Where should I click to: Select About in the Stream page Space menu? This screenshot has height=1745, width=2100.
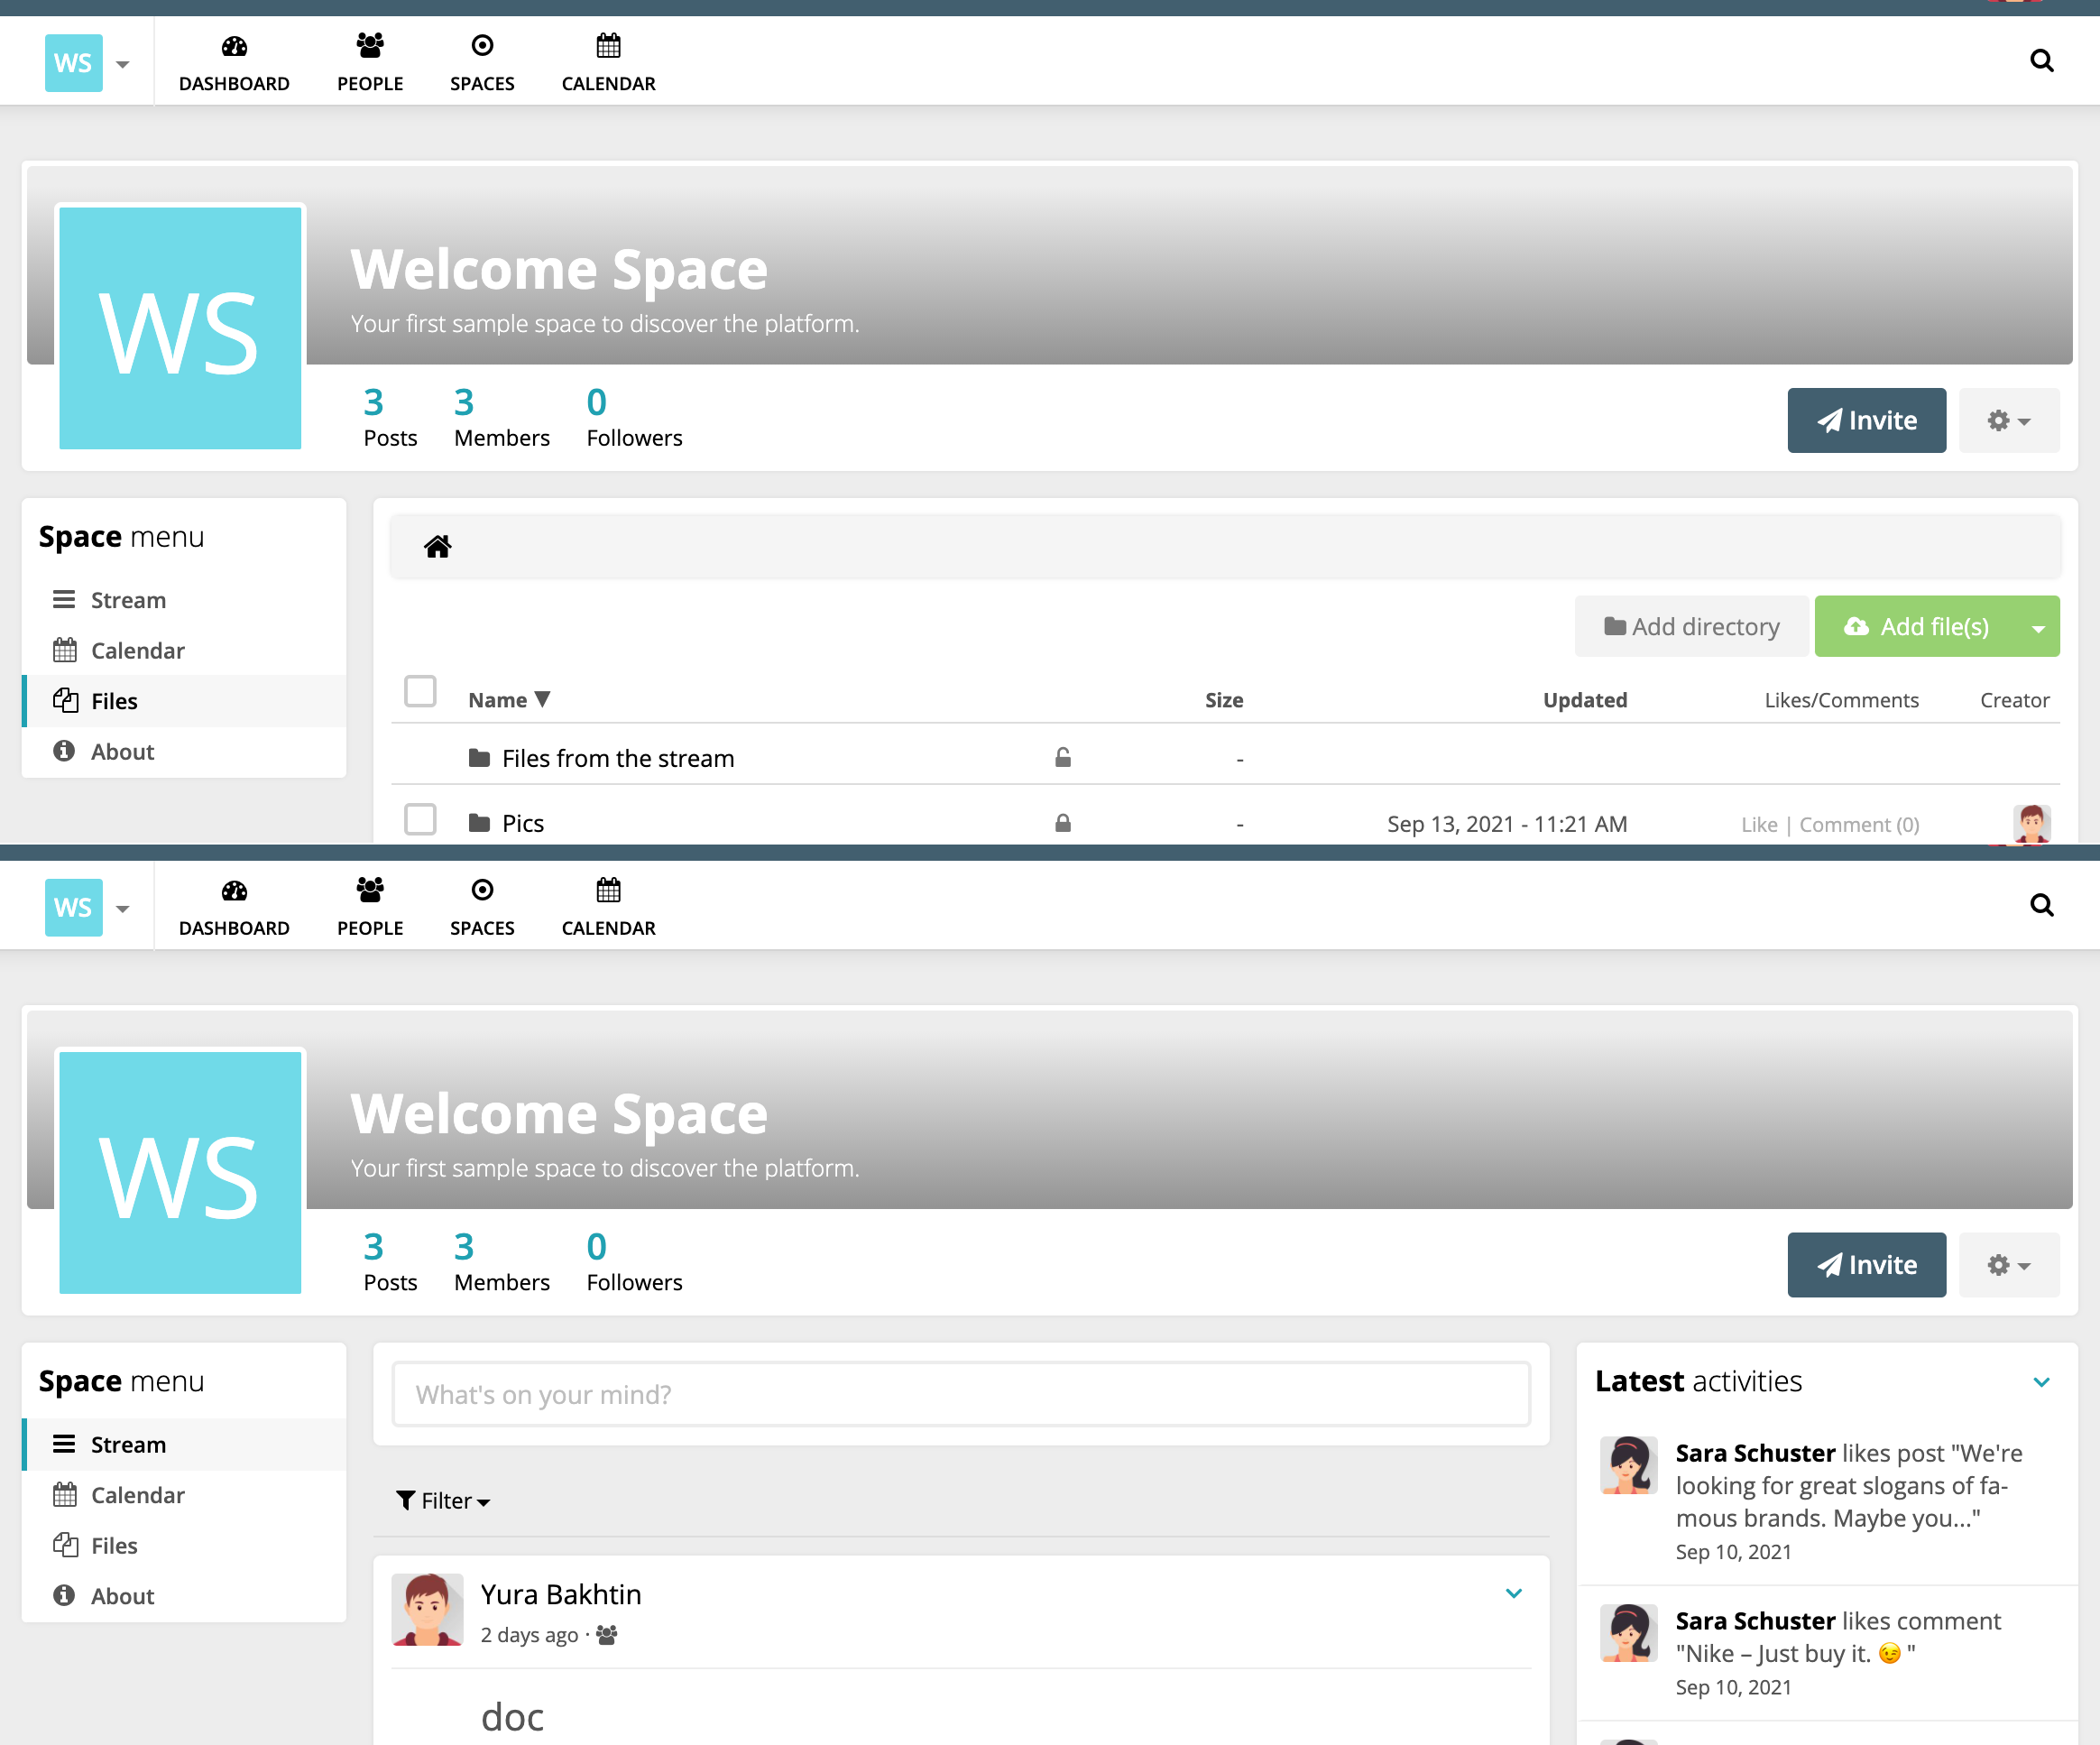184,1596
